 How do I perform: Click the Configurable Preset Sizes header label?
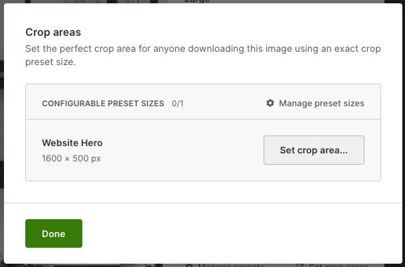[103, 104]
